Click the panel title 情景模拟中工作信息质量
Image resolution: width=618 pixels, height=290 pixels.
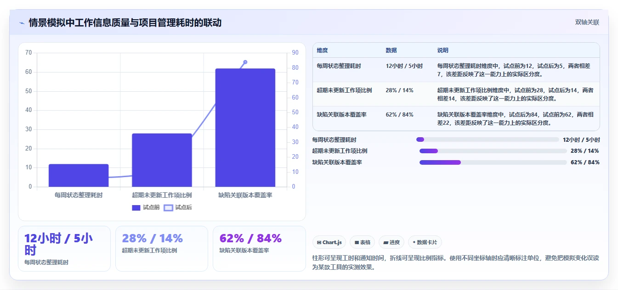coord(125,23)
